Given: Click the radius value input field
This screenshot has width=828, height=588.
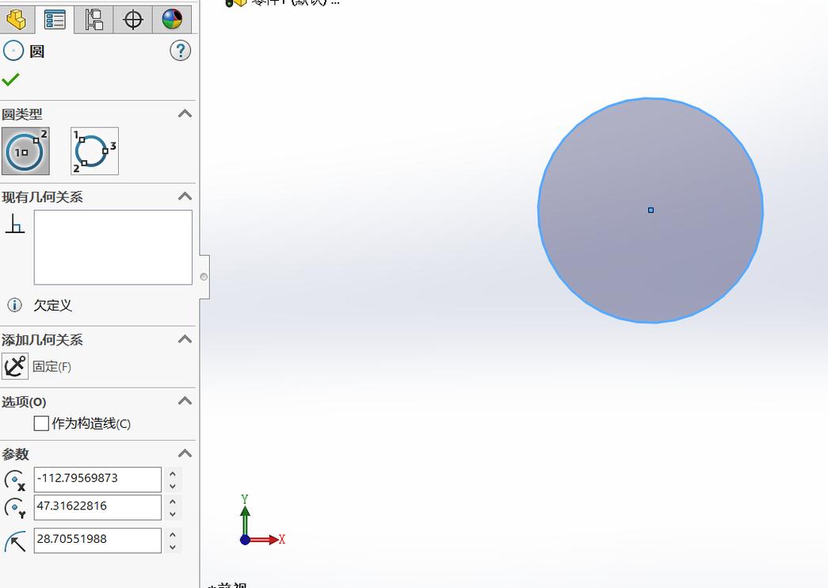Looking at the screenshot, I should tap(97, 540).
